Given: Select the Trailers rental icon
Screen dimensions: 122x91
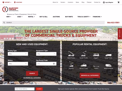Looking at the screenshot, I should (96, 66).
